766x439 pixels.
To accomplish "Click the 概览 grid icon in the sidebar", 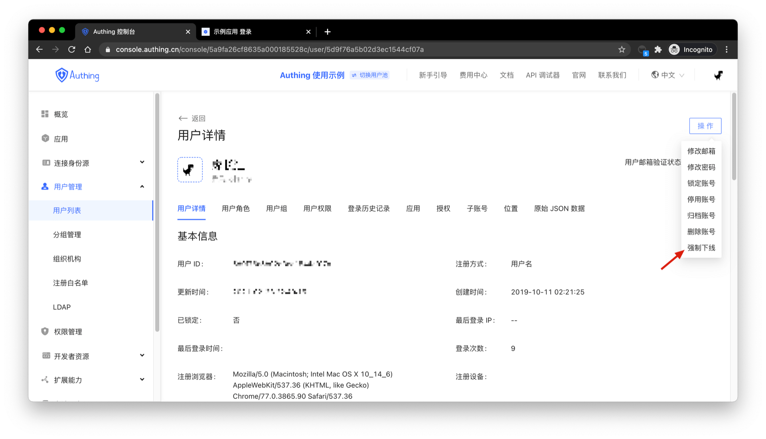I will [45, 114].
